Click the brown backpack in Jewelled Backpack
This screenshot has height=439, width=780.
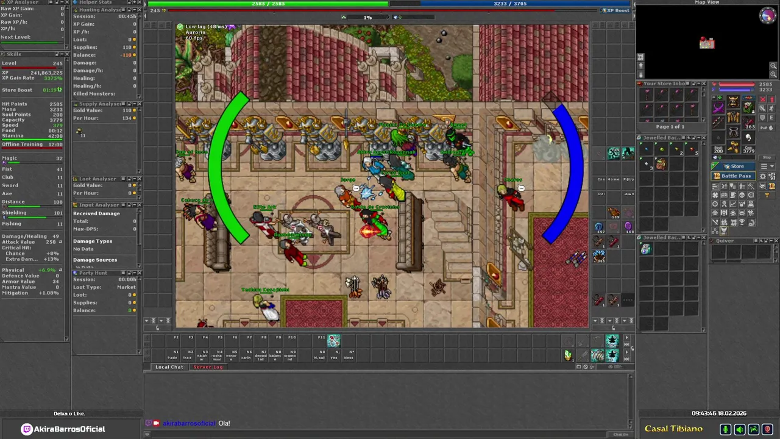[662, 164]
